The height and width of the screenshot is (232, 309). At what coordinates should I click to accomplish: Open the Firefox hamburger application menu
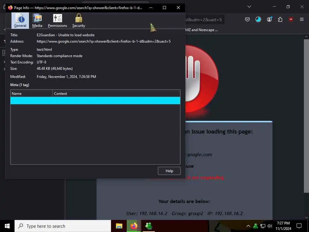302,19
